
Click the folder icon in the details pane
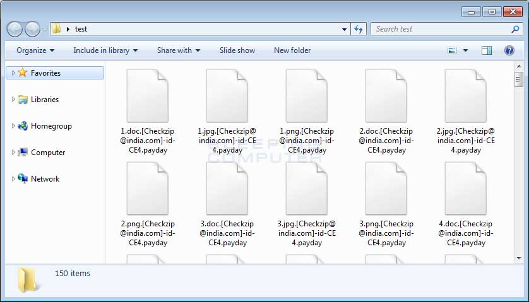tap(28, 280)
